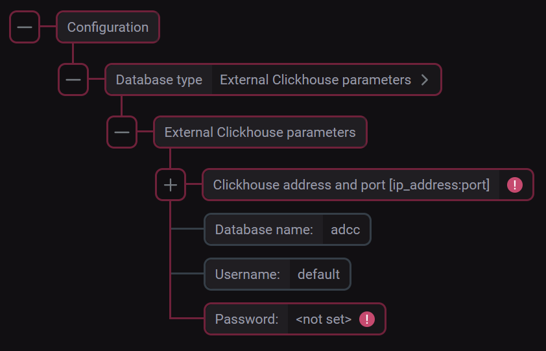This screenshot has width=546, height=351.
Task: Expand the Clickhouse address and port node
Action: (x=171, y=185)
